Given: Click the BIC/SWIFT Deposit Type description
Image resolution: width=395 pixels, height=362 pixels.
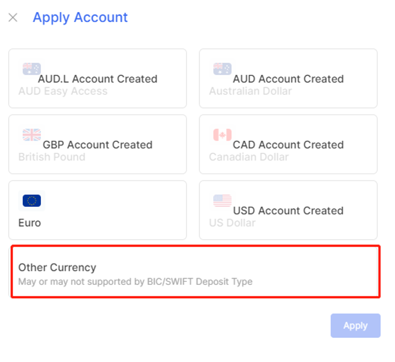Looking at the screenshot, I should click(x=135, y=281).
